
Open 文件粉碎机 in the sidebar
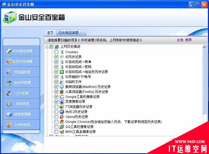[21, 125]
